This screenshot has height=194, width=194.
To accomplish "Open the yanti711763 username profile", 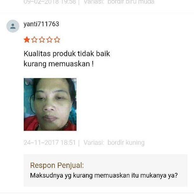I will 41,24.
